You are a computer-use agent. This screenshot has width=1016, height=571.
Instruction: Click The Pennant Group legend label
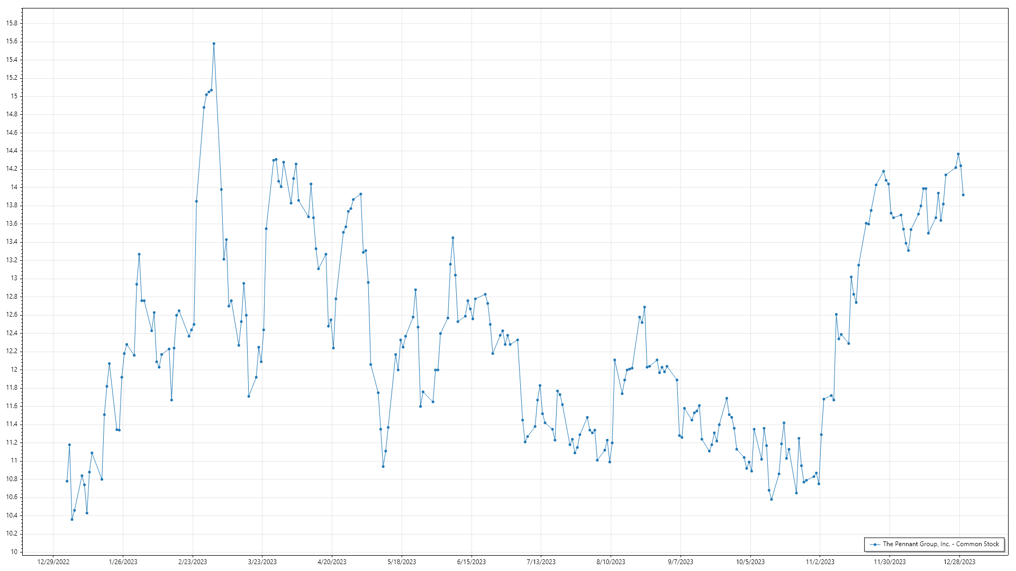coord(940,544)
